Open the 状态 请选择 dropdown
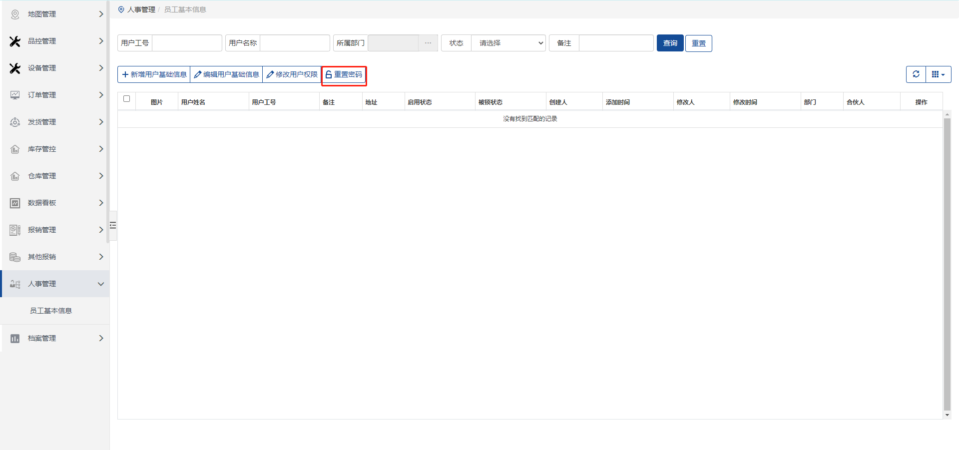959x450 pixels. 508,43
